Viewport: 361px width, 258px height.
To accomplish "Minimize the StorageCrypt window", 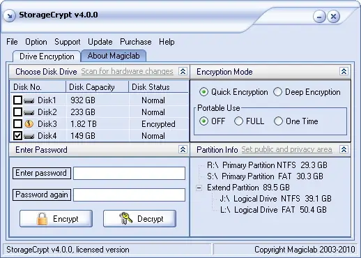I will [x=320, y=17].
